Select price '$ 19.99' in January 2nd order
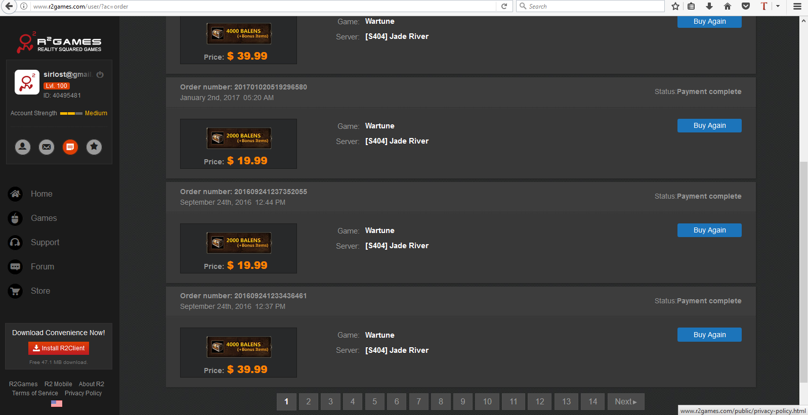This screenshot has height=415, width=808. pos(247,161)
